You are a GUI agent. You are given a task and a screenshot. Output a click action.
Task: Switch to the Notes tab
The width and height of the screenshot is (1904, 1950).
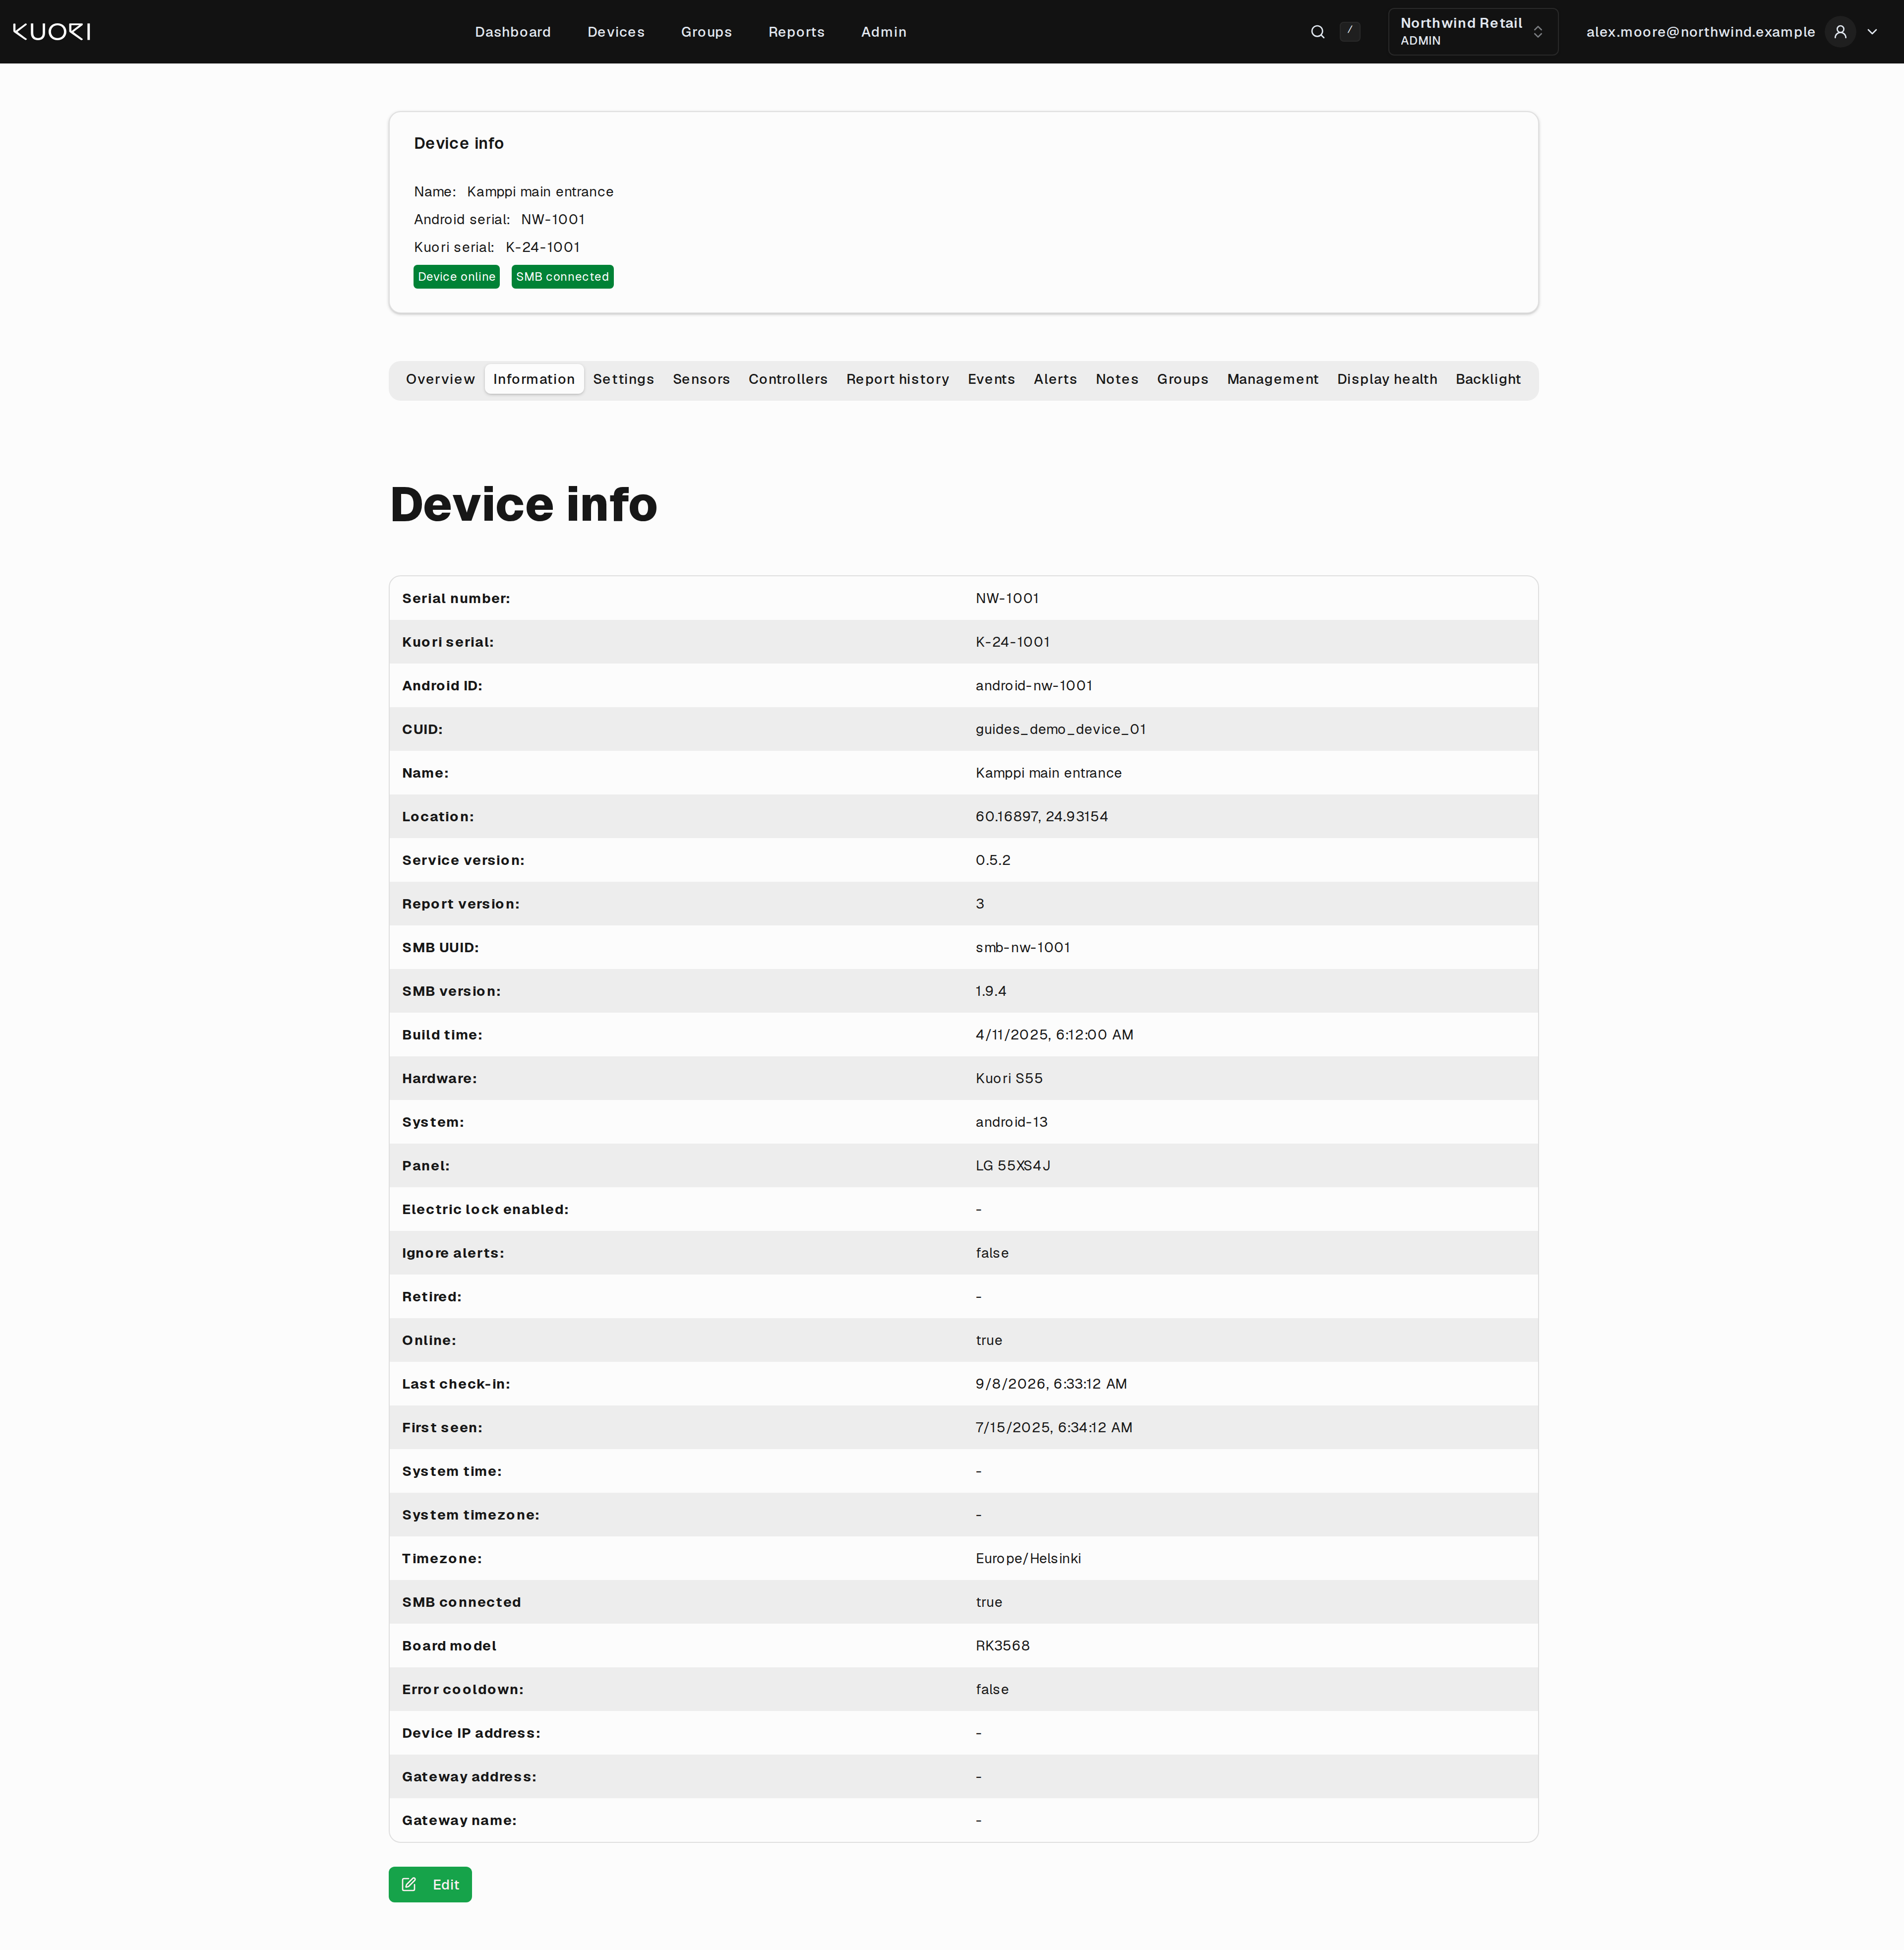(1117, 380)
